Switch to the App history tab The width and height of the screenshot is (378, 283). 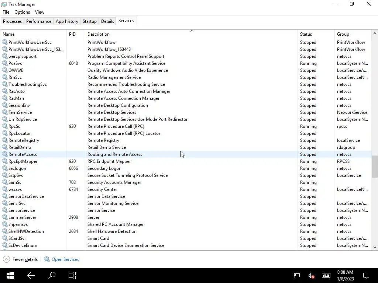pyautogui.click(x=67, y=21)
